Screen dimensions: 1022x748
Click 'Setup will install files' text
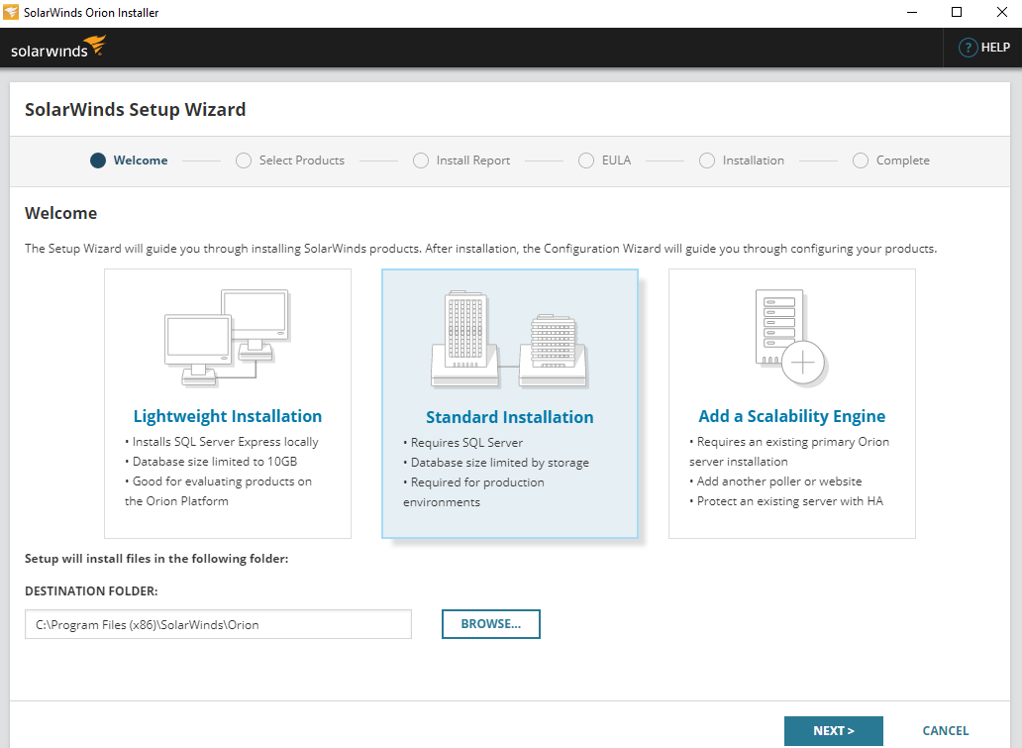click(x=156, y=559)
